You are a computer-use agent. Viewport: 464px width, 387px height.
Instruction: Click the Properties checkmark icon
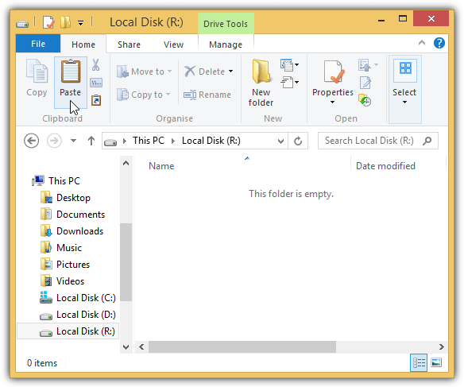[x=334, y=72]
